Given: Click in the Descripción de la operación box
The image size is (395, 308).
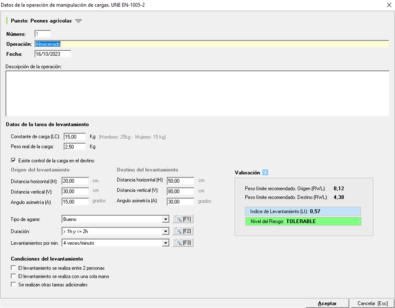Looking at the screenshot, I should coord(197,93).
